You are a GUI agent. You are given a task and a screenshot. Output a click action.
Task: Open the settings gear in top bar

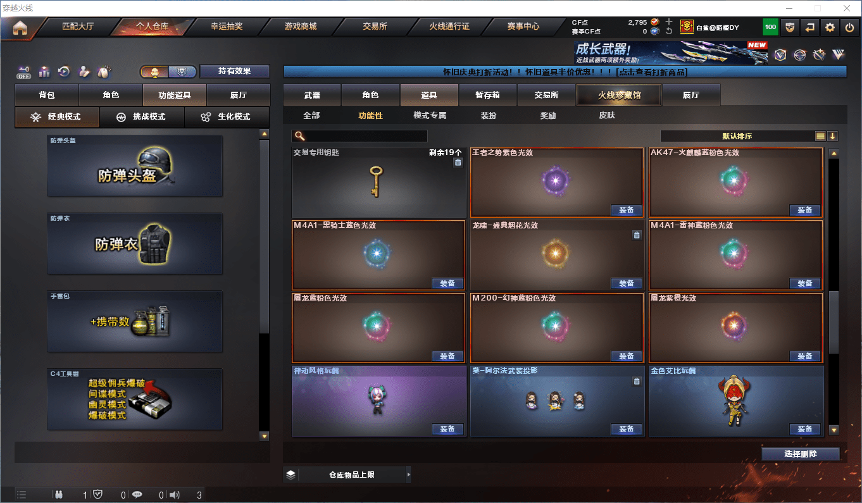tap(830, 27)
